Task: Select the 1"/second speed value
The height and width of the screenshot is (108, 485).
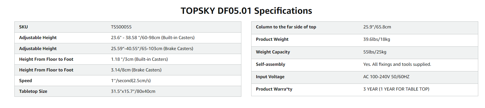Action: coord(131,81)
